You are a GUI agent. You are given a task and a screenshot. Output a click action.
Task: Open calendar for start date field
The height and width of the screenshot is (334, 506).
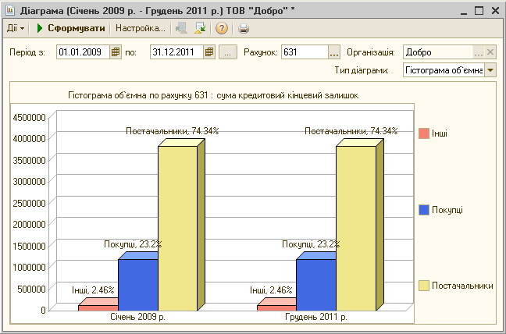coord(116,52)
